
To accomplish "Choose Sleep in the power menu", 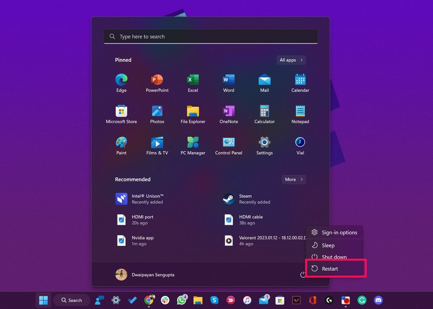I will point(328,245).
